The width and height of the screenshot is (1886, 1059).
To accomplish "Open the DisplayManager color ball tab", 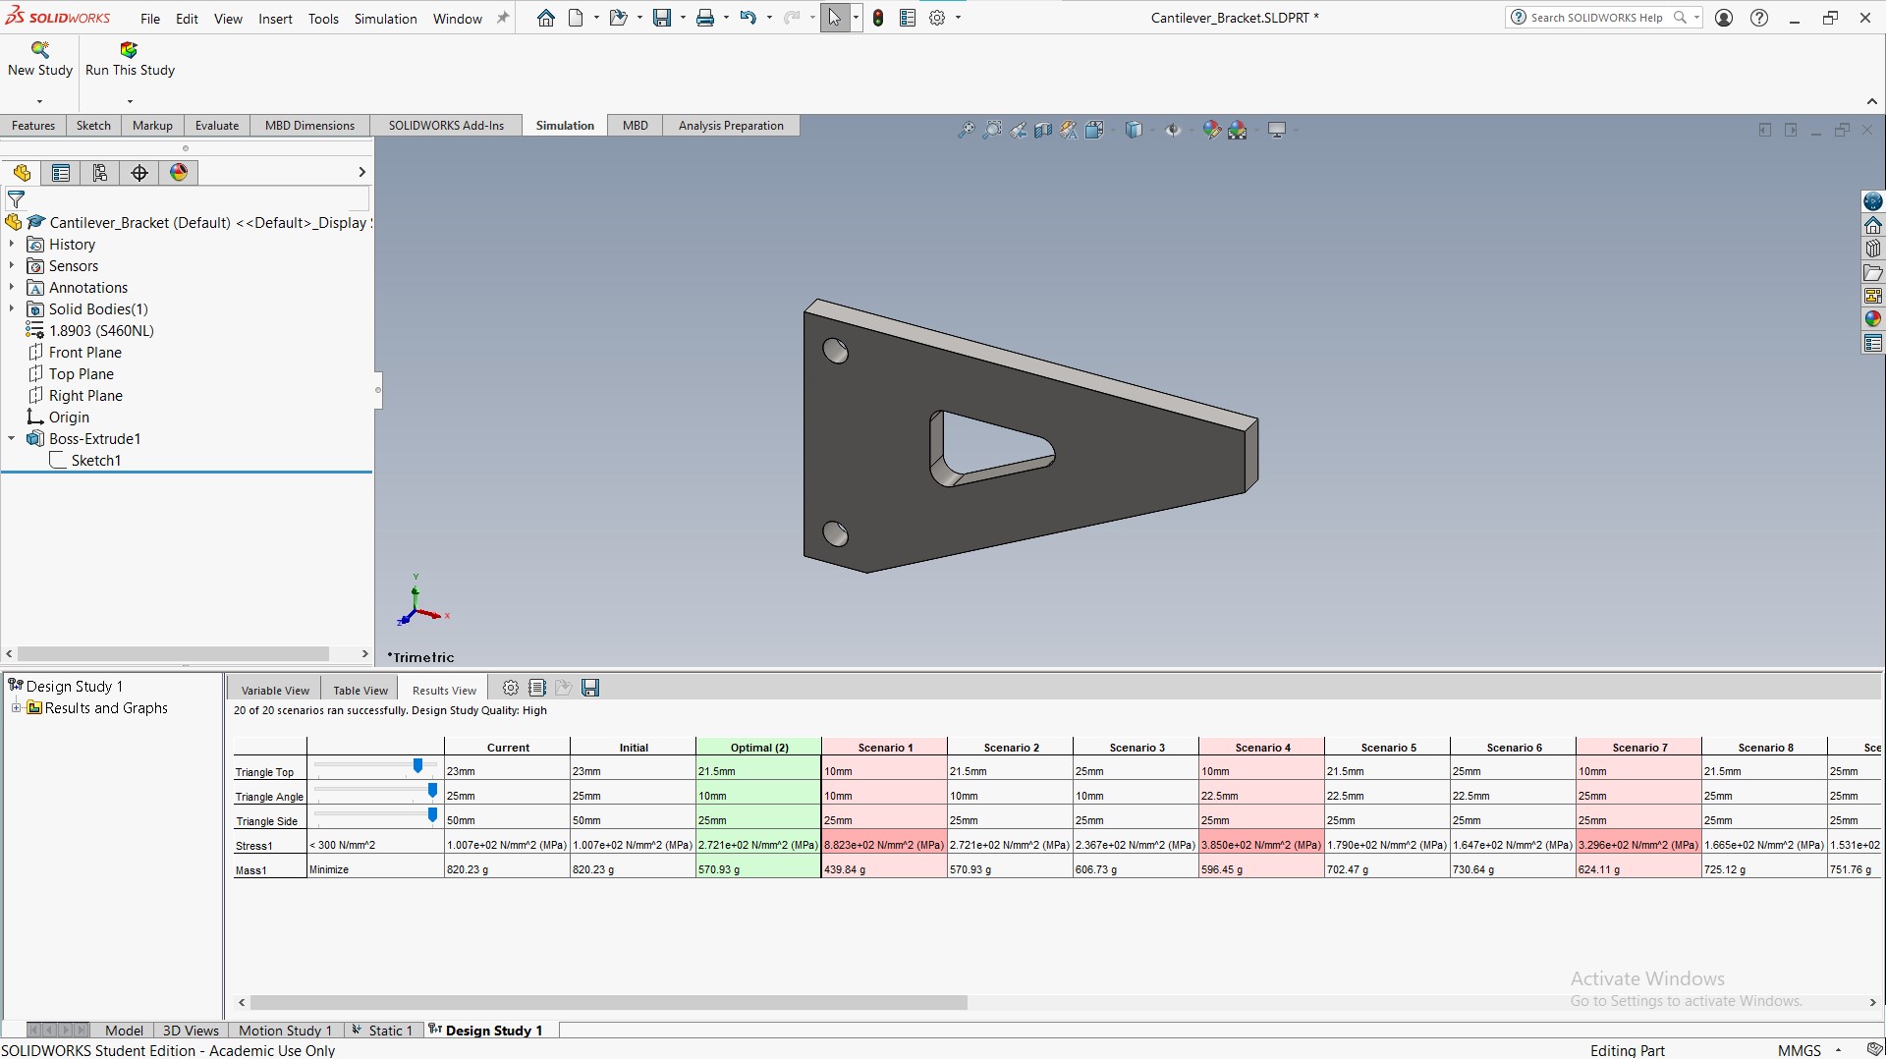I will [179, 173].
